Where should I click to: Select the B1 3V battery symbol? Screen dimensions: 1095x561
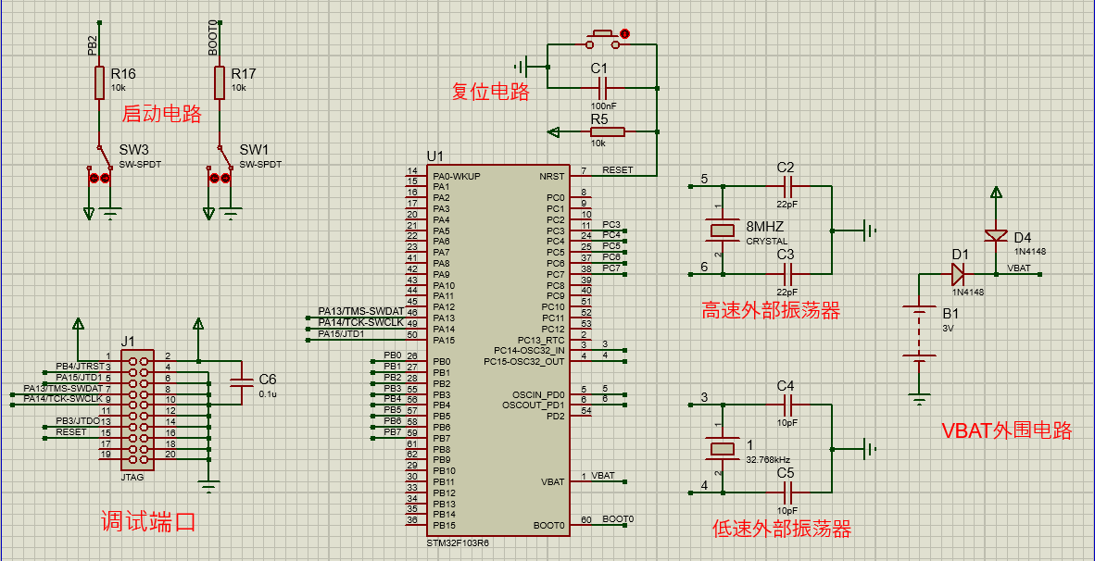tap(921, 332)
